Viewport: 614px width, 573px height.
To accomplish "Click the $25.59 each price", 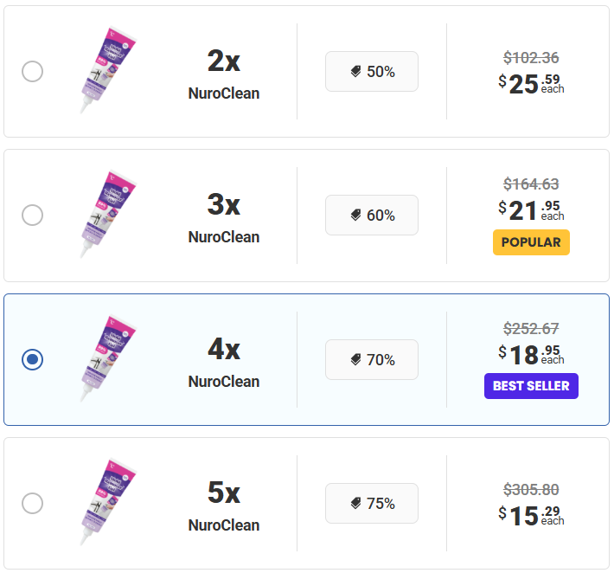I will (531, 84).
